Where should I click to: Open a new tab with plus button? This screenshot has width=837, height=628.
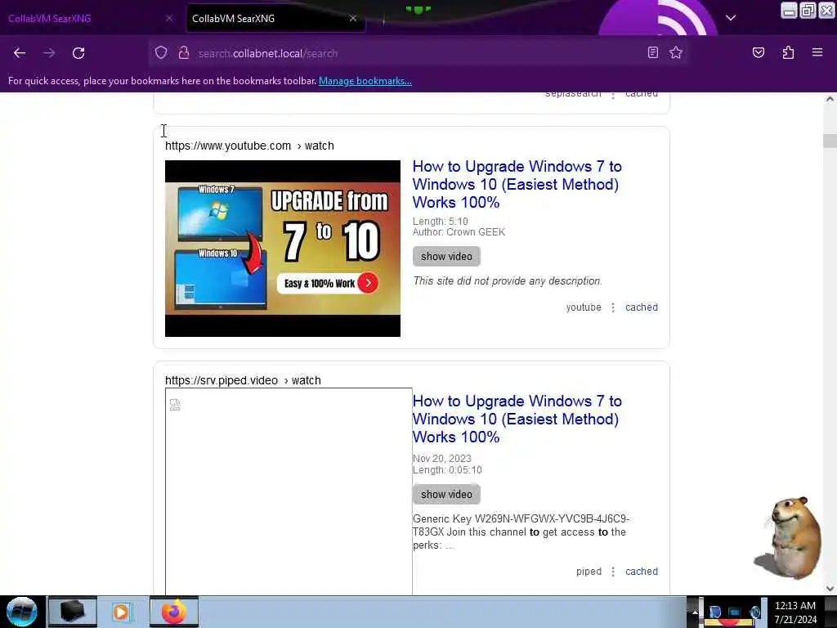click(383, 20)
